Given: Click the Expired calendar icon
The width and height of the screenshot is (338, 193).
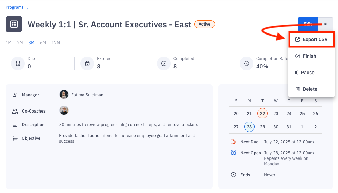Looking at the screenshot, I should point(87,64).
